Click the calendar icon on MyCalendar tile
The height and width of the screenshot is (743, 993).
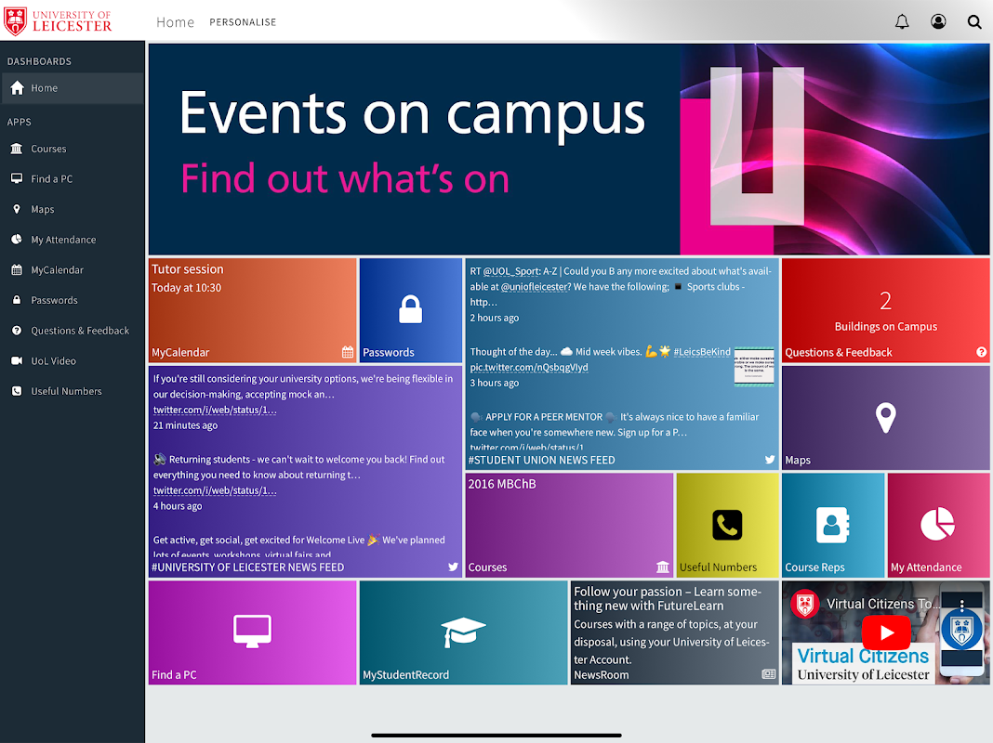[348, 352]
